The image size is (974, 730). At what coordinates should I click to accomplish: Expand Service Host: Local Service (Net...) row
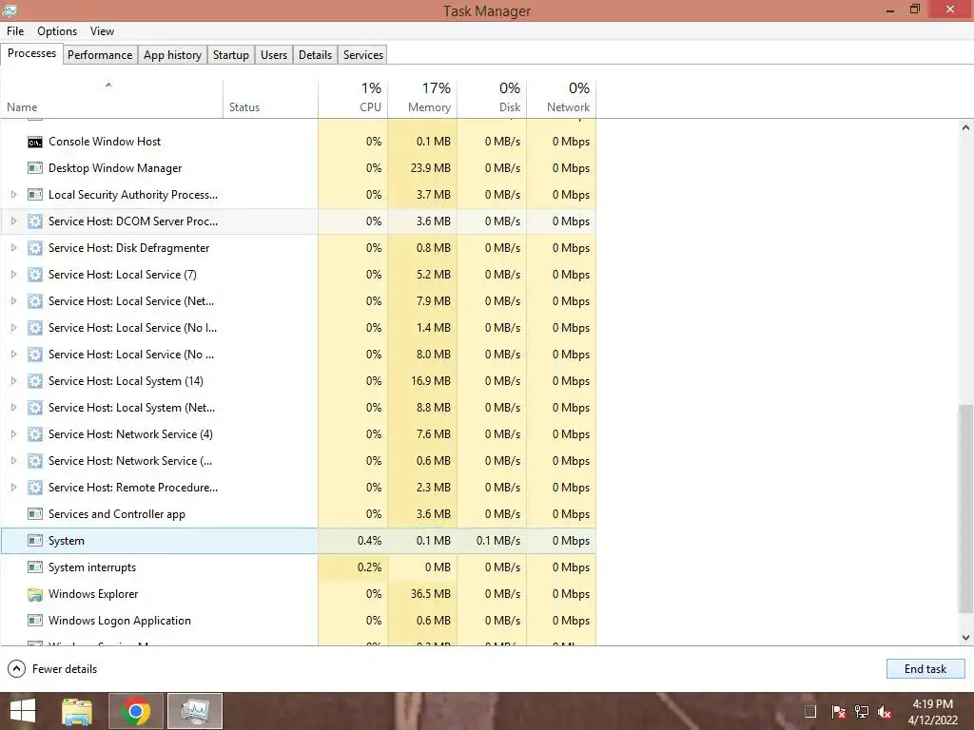pyautogui.click(x=13, y=301)
